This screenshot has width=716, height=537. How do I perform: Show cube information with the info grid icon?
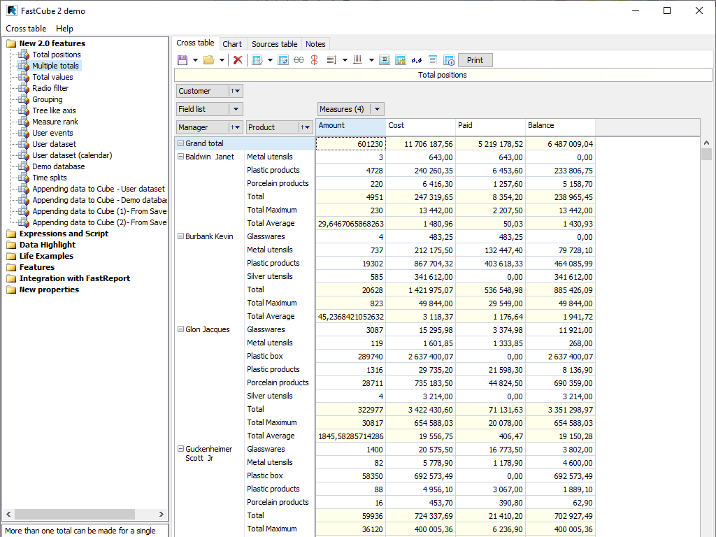(449, 59)
